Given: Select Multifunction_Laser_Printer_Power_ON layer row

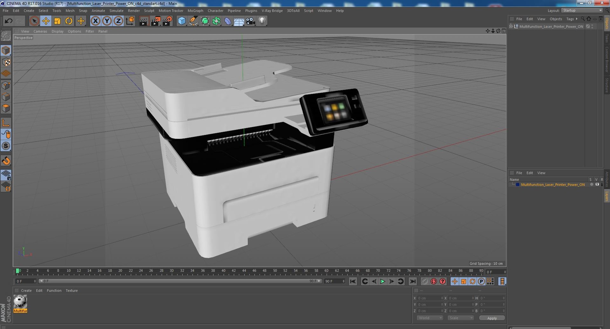Looking at the screenshot, I should 552,185.
